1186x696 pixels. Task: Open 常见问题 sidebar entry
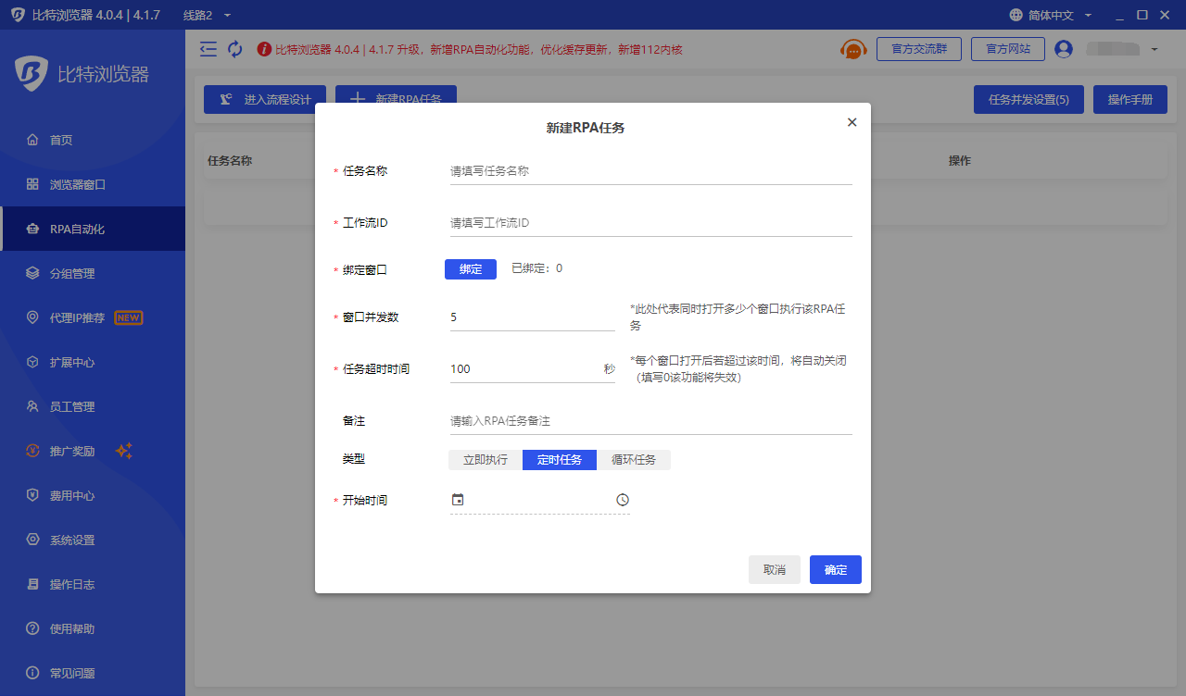tap(93, 673)
